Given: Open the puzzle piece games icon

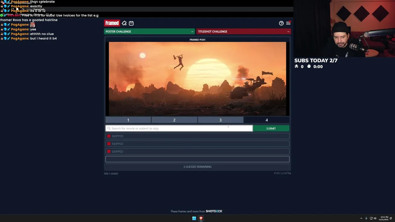Looking at the screenshot, I should [124, 23].
